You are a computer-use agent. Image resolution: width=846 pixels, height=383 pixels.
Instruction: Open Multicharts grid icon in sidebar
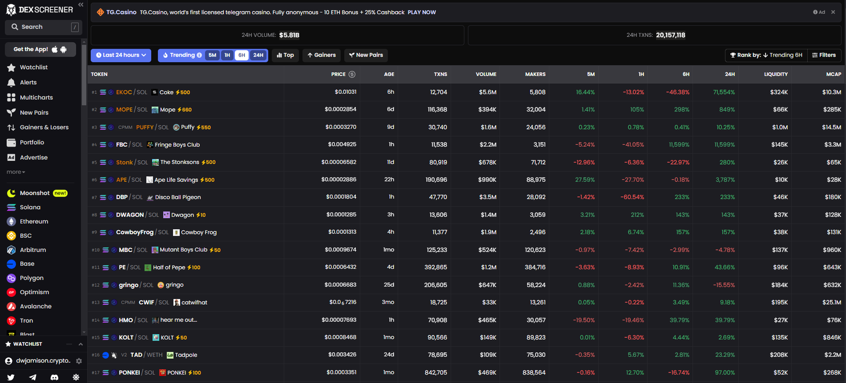pyautogui.click(x=11, y=98)
